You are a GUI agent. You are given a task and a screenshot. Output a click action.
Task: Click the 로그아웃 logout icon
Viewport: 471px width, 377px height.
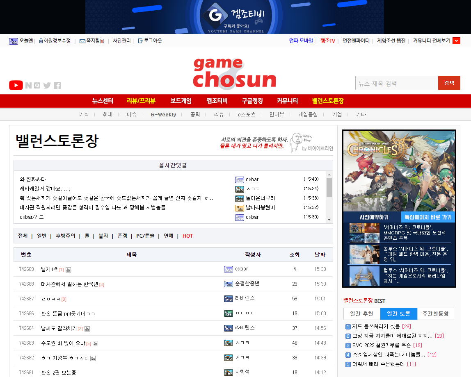pyautogui.click(x=140, y=41)
